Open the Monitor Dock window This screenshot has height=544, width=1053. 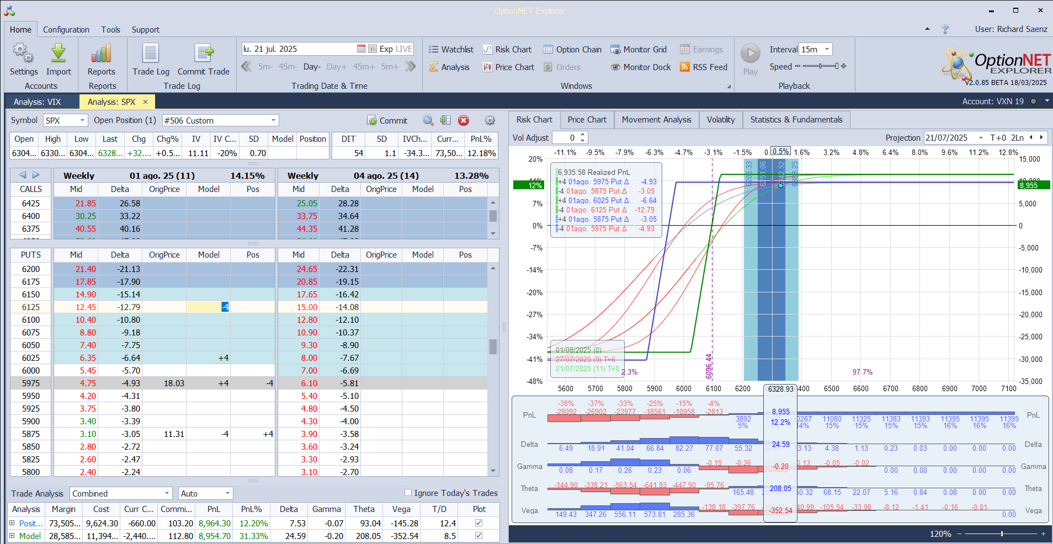[641, 67]
